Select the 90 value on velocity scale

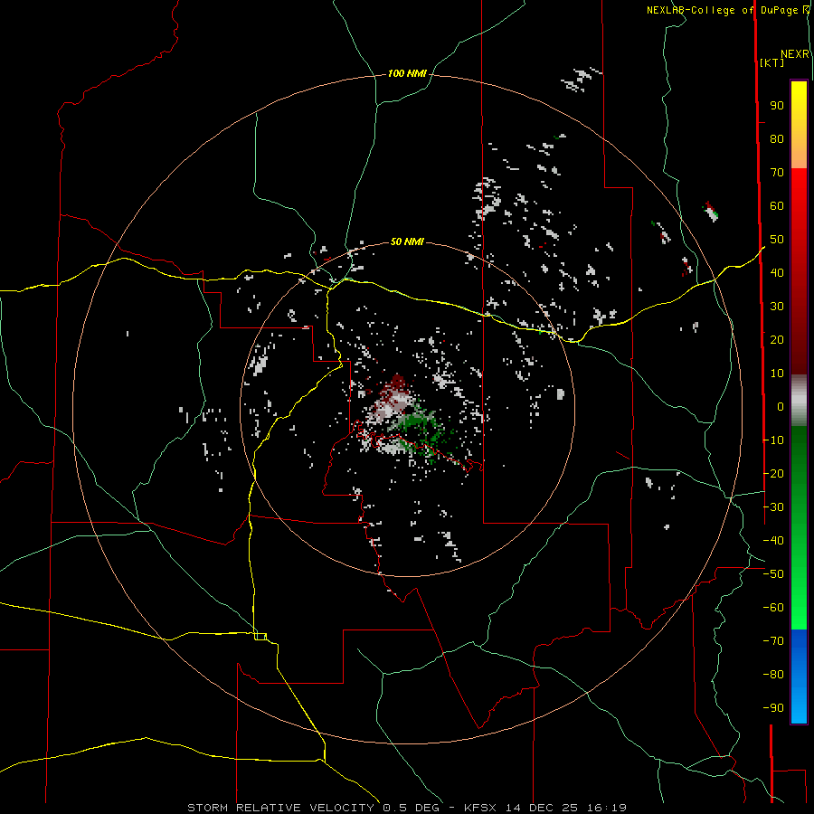[777, 106]
